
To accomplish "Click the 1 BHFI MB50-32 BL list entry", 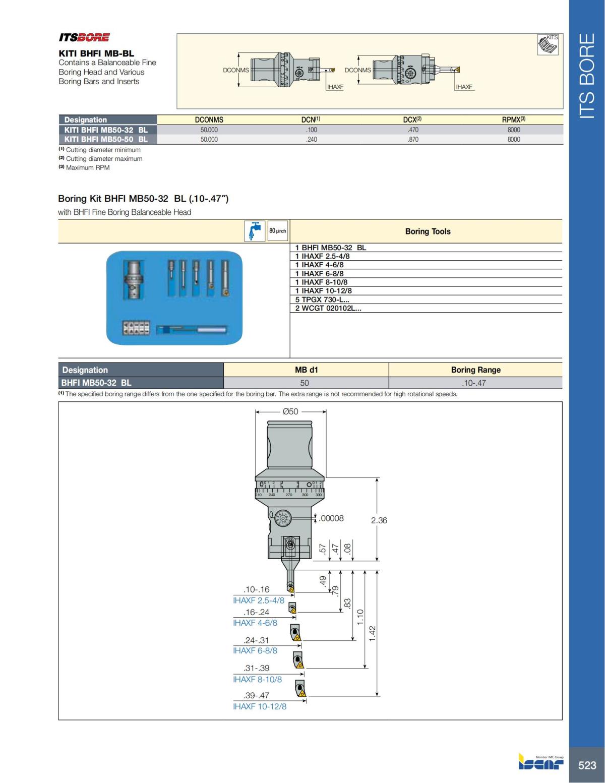I will (331, 248).
